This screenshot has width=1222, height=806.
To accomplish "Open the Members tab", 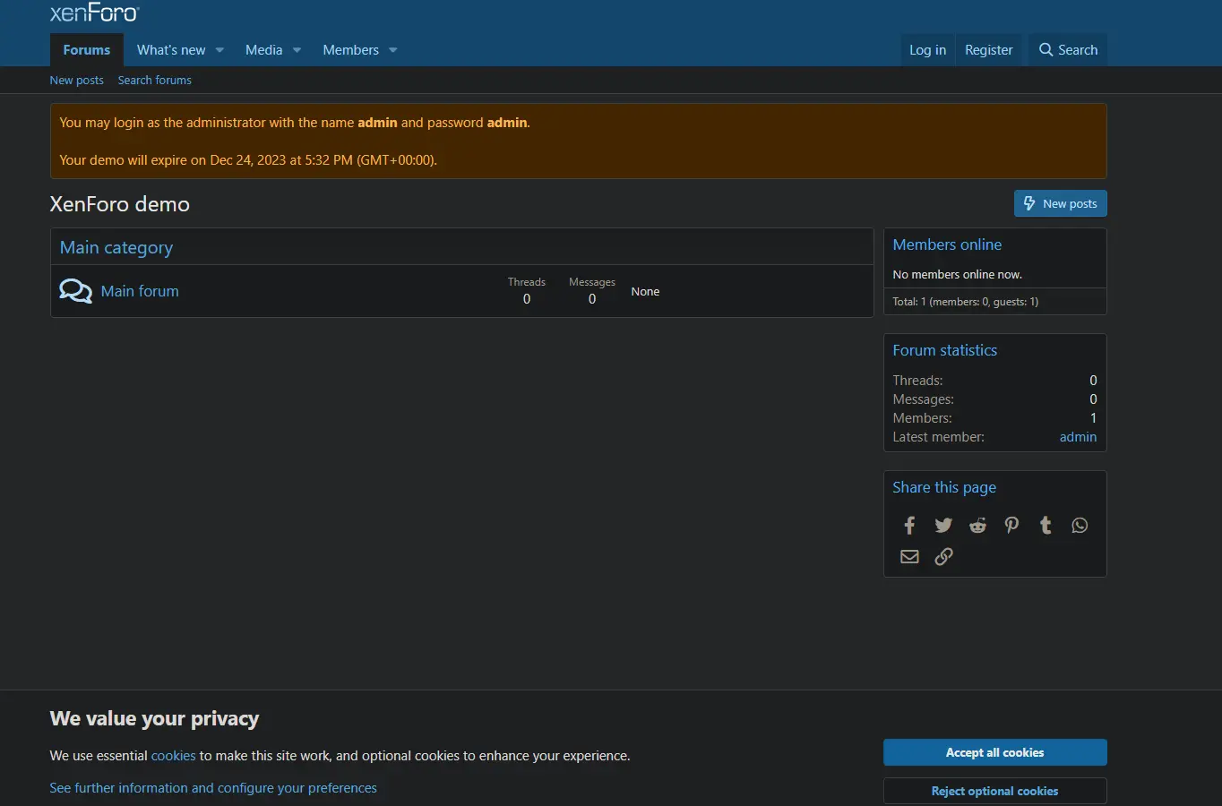I will point(350,50).
